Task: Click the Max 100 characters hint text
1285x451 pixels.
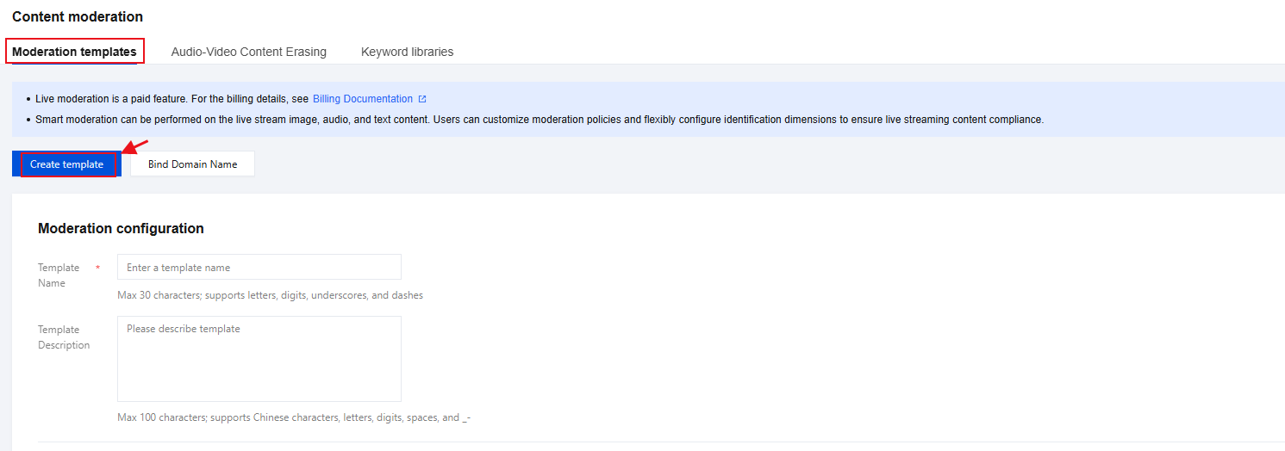Action: tap(293, 417)
